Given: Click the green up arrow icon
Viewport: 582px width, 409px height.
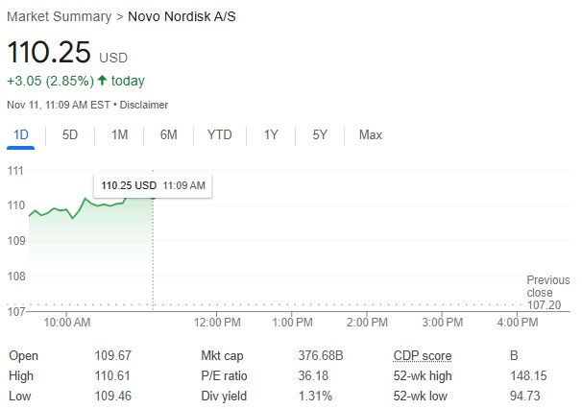Looking at the screenshot, I should pos(102,80).
